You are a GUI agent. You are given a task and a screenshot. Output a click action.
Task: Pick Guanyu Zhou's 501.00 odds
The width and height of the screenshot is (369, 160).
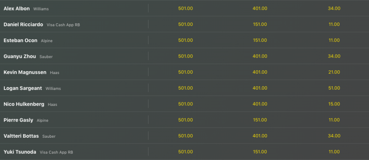tap(186, 56)
